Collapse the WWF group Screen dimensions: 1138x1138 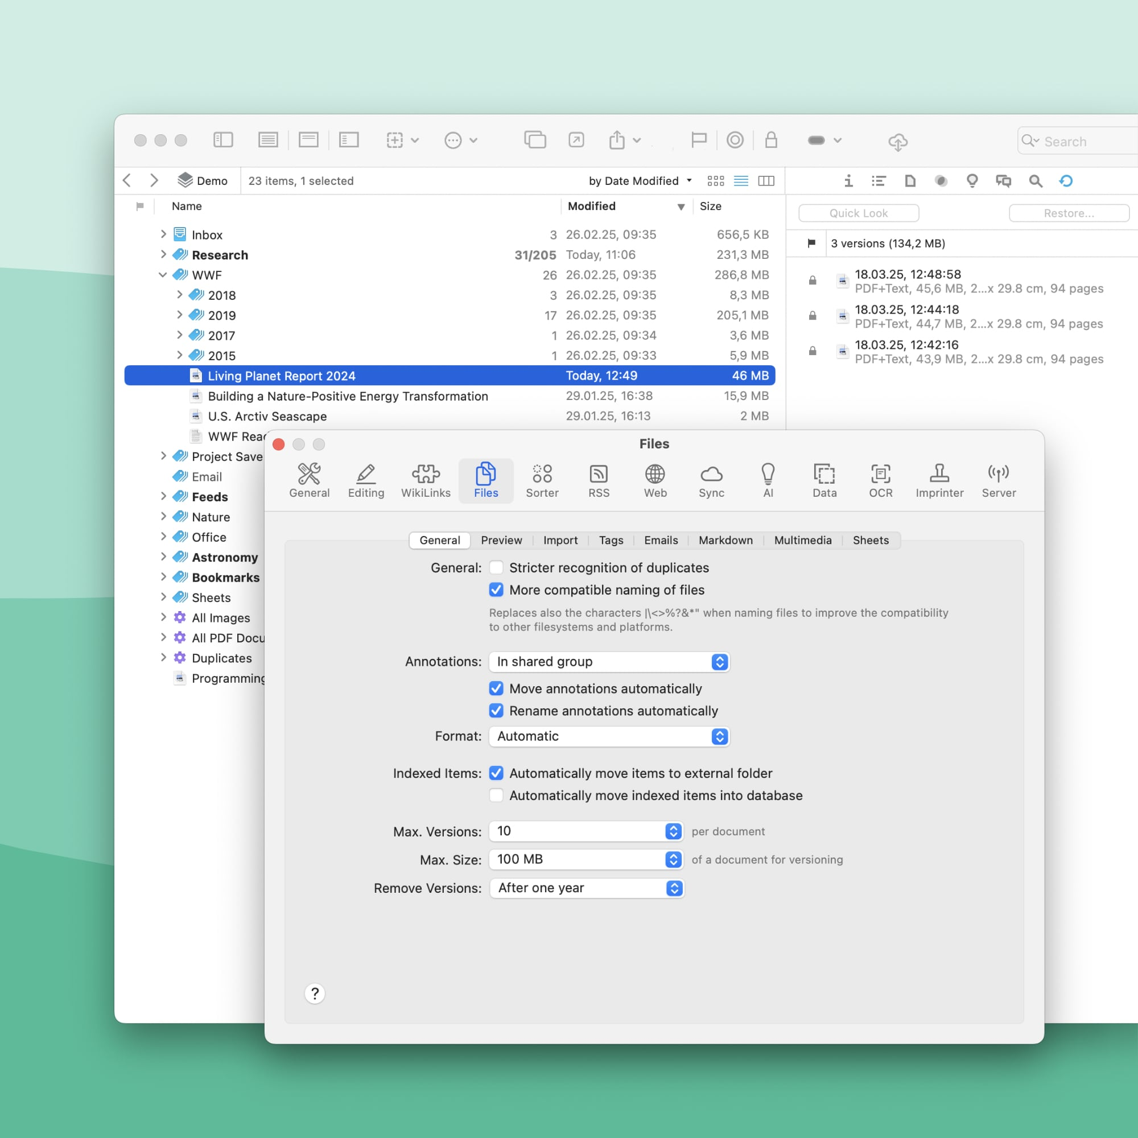(x=163, y=274)
